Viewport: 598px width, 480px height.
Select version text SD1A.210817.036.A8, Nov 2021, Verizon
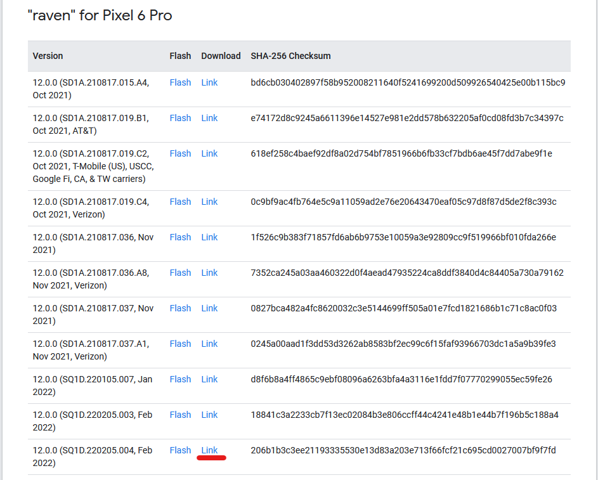click(91, 278)
